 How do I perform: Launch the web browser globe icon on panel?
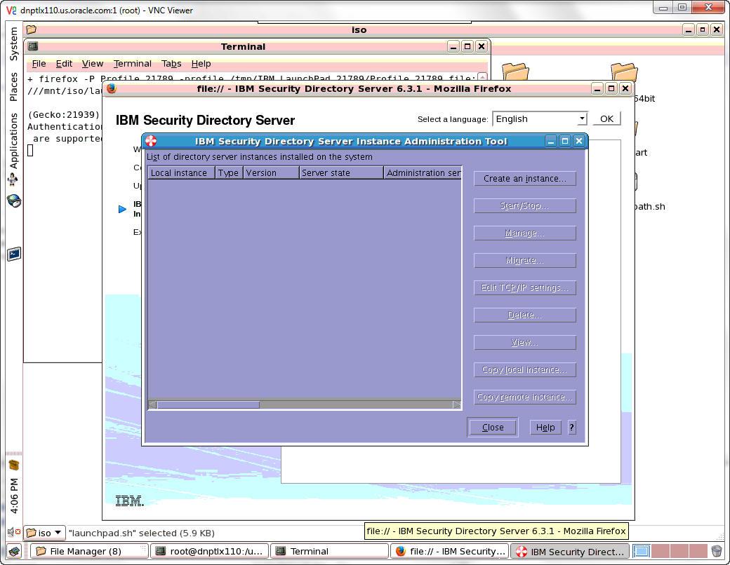coord(14,201)
